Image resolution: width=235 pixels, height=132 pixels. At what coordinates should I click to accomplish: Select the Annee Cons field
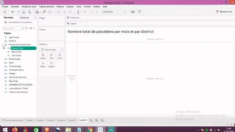[x=23, y=48]
